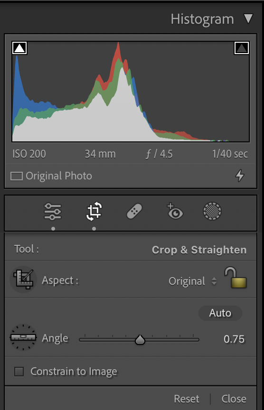The image size is (264, 410).
Task: Select the Healing bandage tool
Action: [x=134, y=211]
